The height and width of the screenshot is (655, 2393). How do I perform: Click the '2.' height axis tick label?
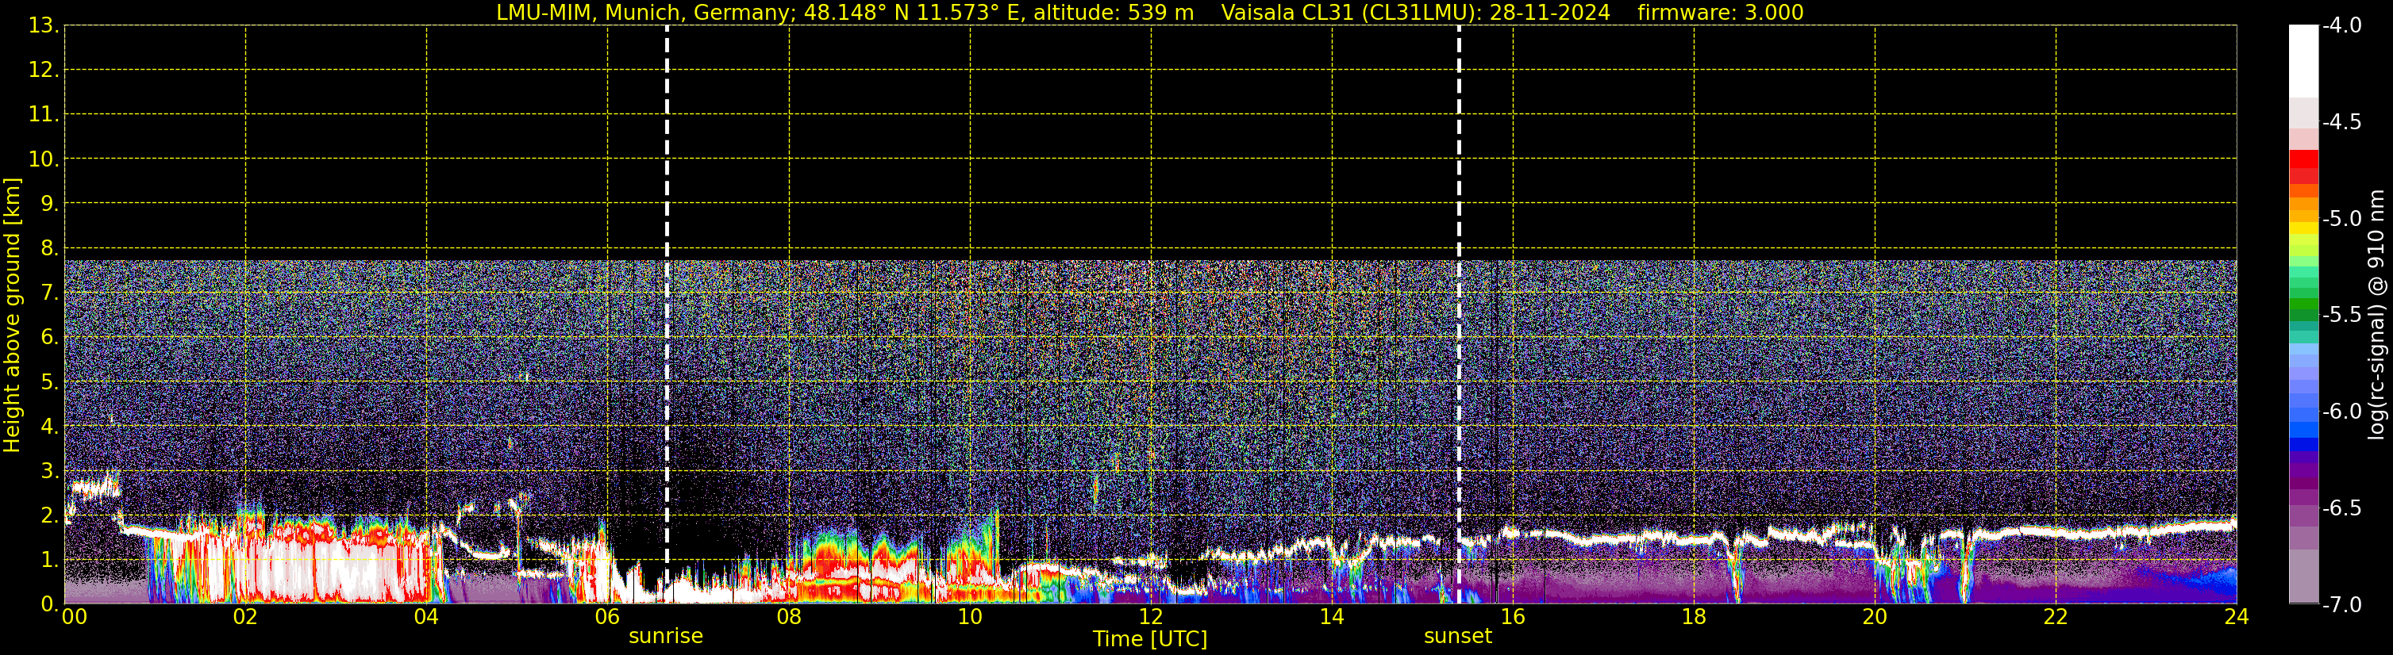point(49,516)
